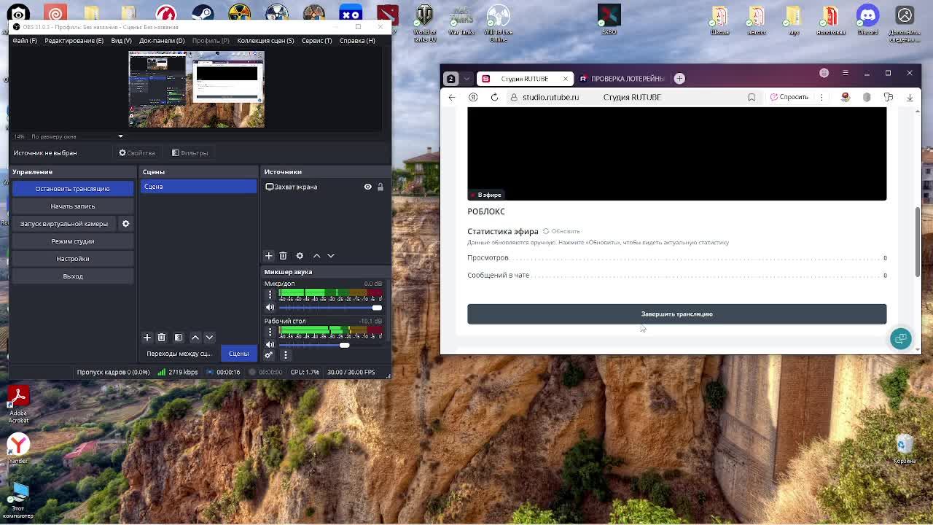Switch to Переходы между сценами dock tab
Screen dimensions: 933x525
(179, 354)
